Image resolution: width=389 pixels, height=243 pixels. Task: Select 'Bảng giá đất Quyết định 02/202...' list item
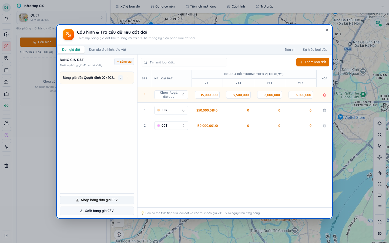[97, 78]
